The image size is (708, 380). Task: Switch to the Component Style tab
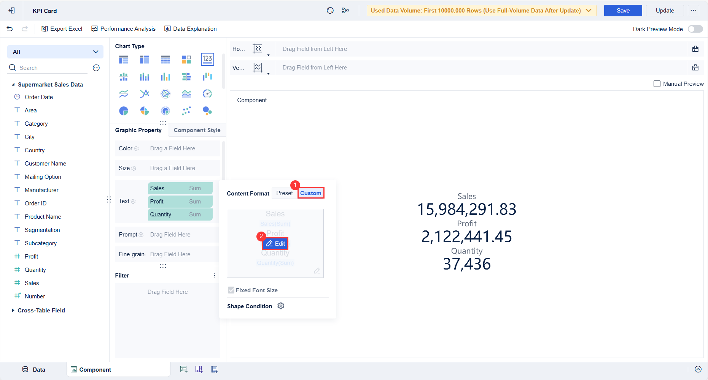(197, 130)
